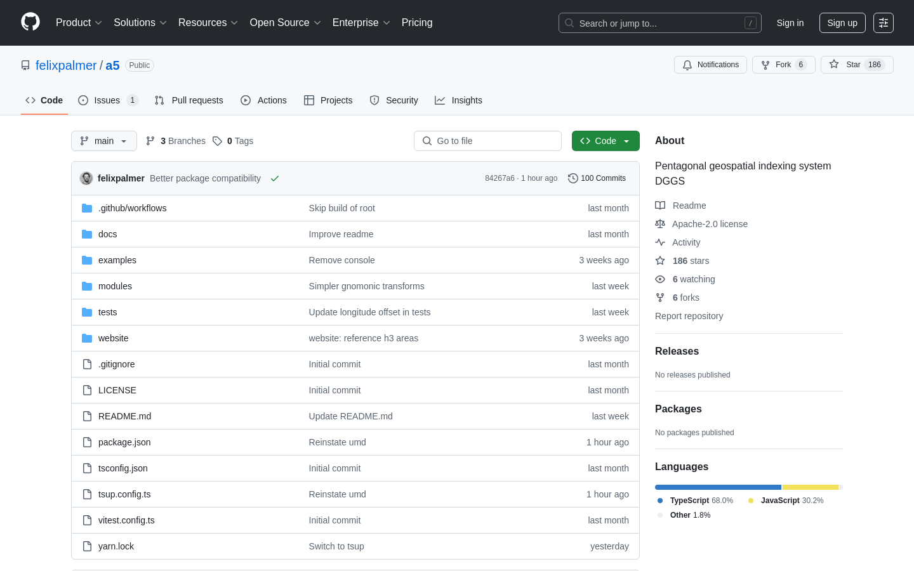The width and height of the screenshot is (914, 571).
Task: Fork the repository with Fork button
Action: tap(784, 65)
